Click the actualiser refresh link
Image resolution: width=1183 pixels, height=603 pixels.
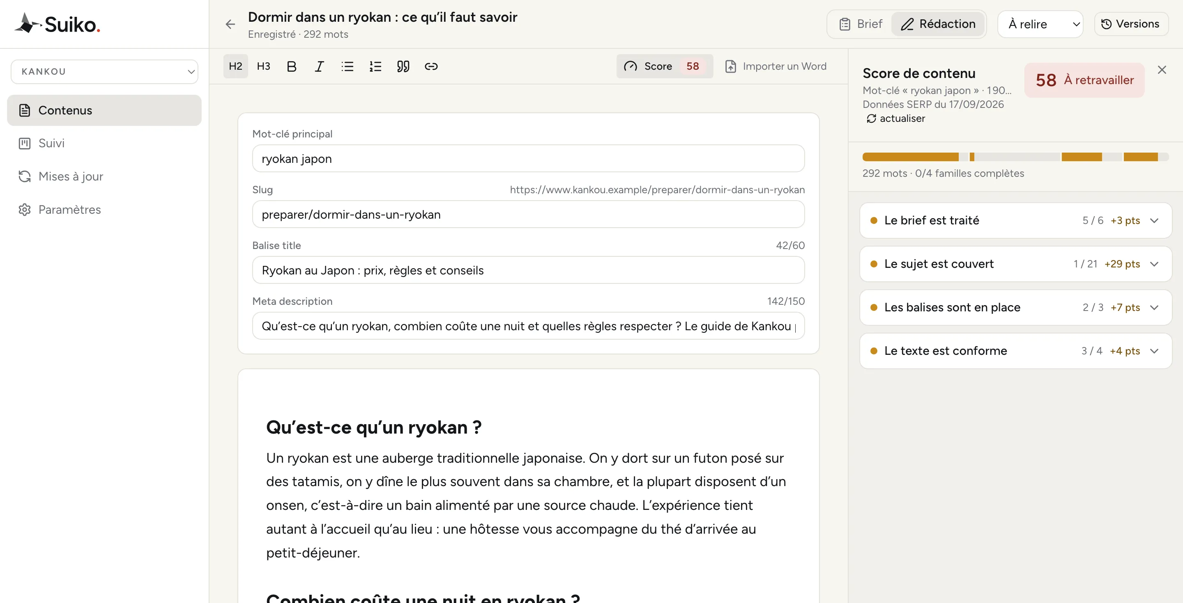896,118
